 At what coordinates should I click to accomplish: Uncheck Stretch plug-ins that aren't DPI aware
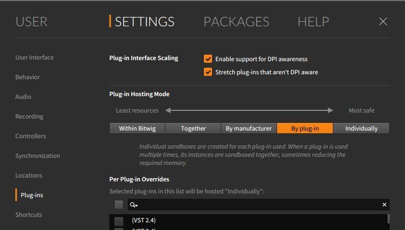[208, 72]
